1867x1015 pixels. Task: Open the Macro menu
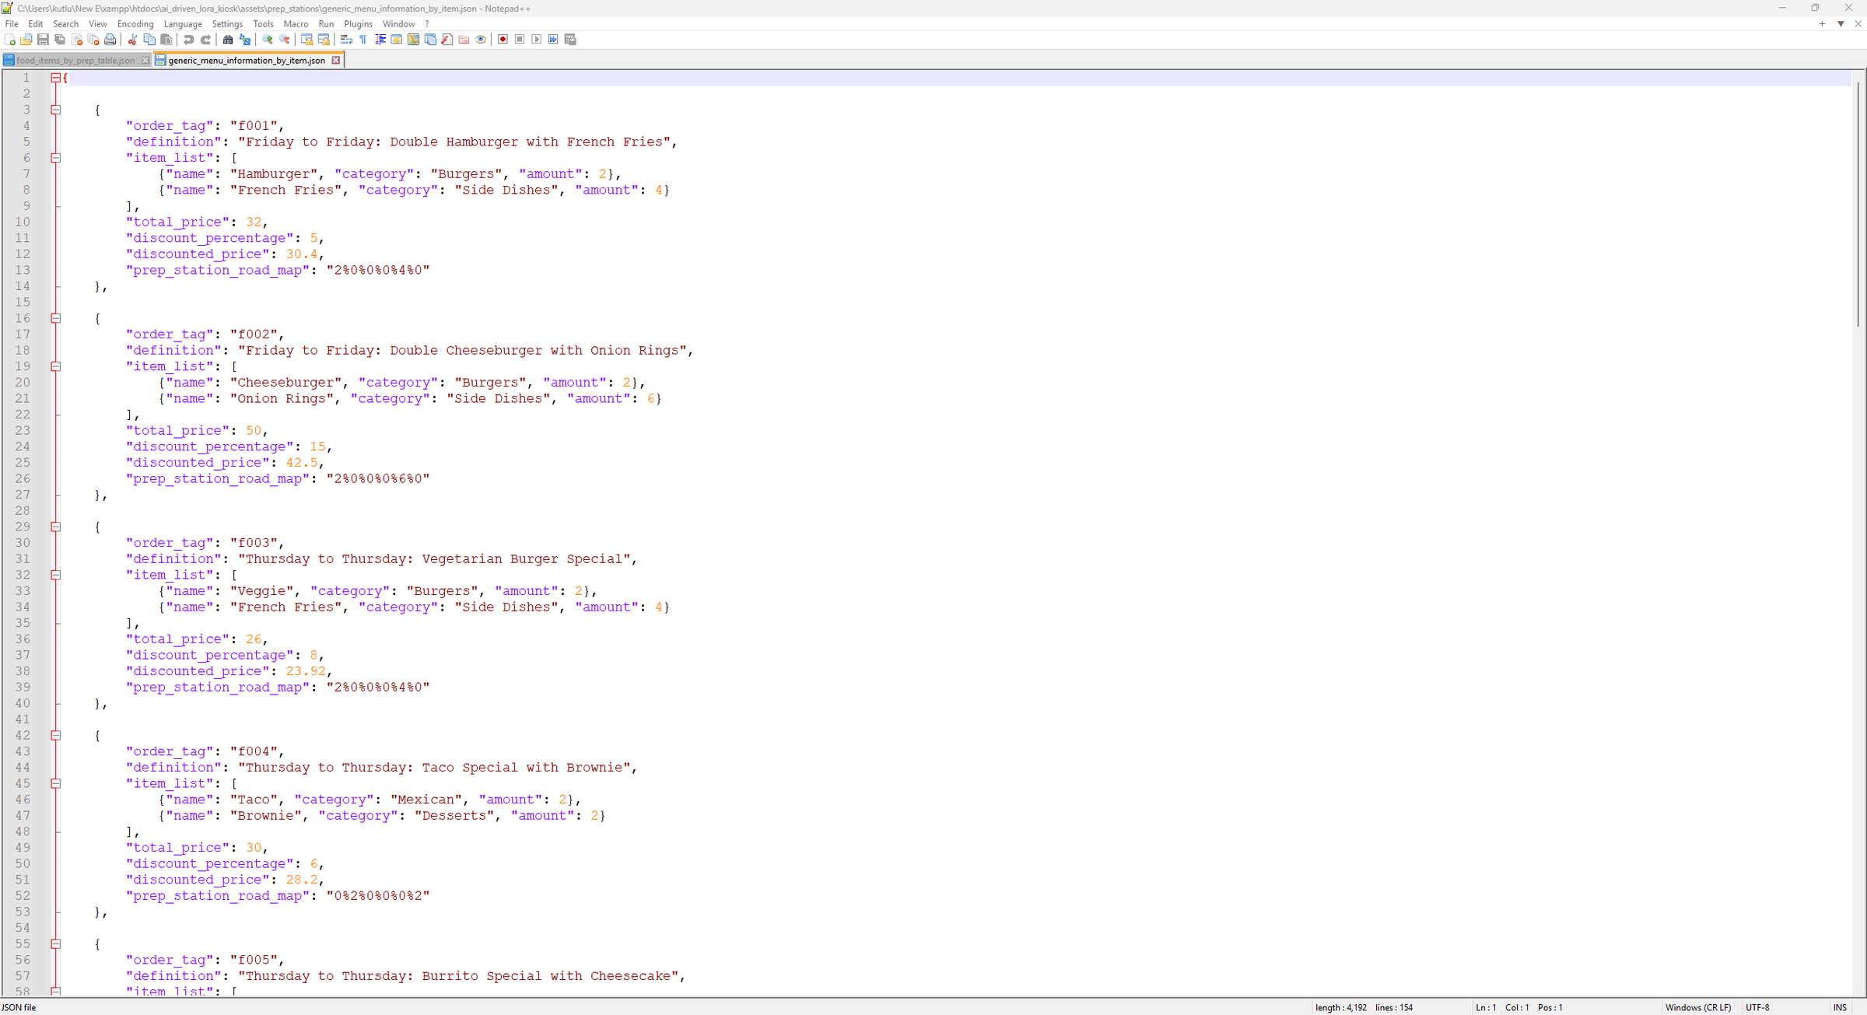pos(296,24)
